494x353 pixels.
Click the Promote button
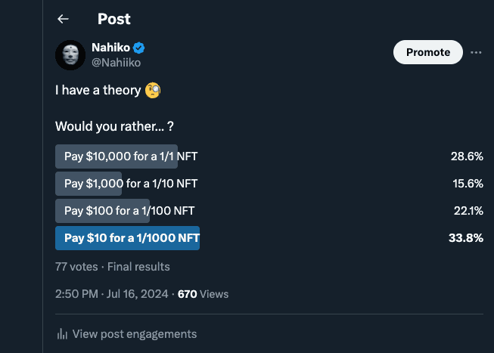click(428, 52)
